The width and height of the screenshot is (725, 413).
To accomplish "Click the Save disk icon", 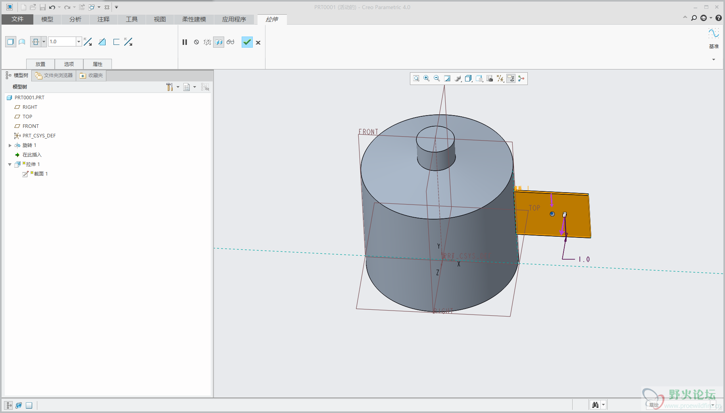I will (x=42, y=7).
